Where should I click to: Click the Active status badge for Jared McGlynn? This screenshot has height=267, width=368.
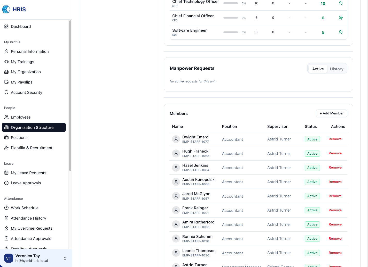312,196
